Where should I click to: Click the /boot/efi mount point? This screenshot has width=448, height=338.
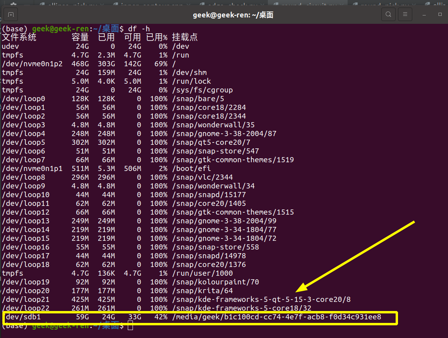click(x=191, y=169)
